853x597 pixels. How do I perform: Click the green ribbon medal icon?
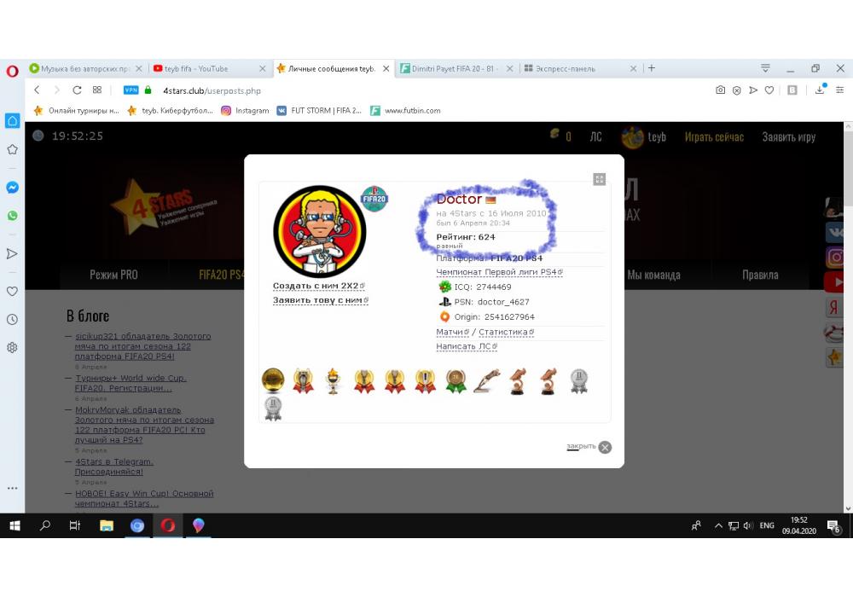tap(456, 380)
